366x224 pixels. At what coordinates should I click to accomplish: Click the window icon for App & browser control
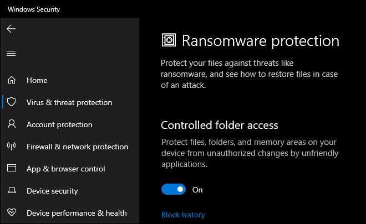coord(12,168)
